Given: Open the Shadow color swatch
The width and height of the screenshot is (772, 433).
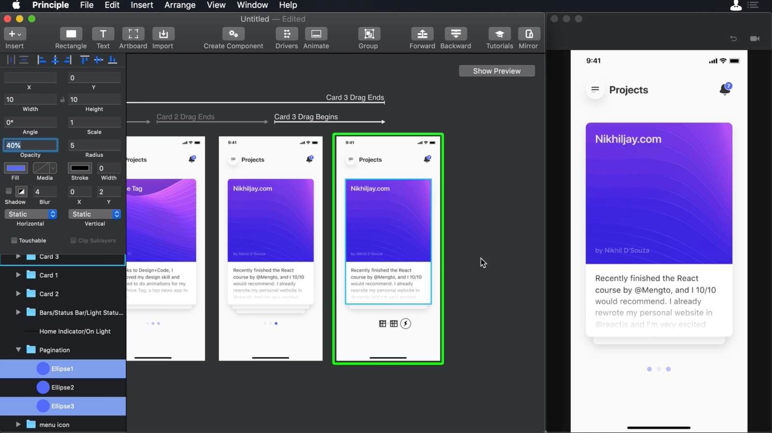Looking at the screenshot, I should tap(21, 191).
